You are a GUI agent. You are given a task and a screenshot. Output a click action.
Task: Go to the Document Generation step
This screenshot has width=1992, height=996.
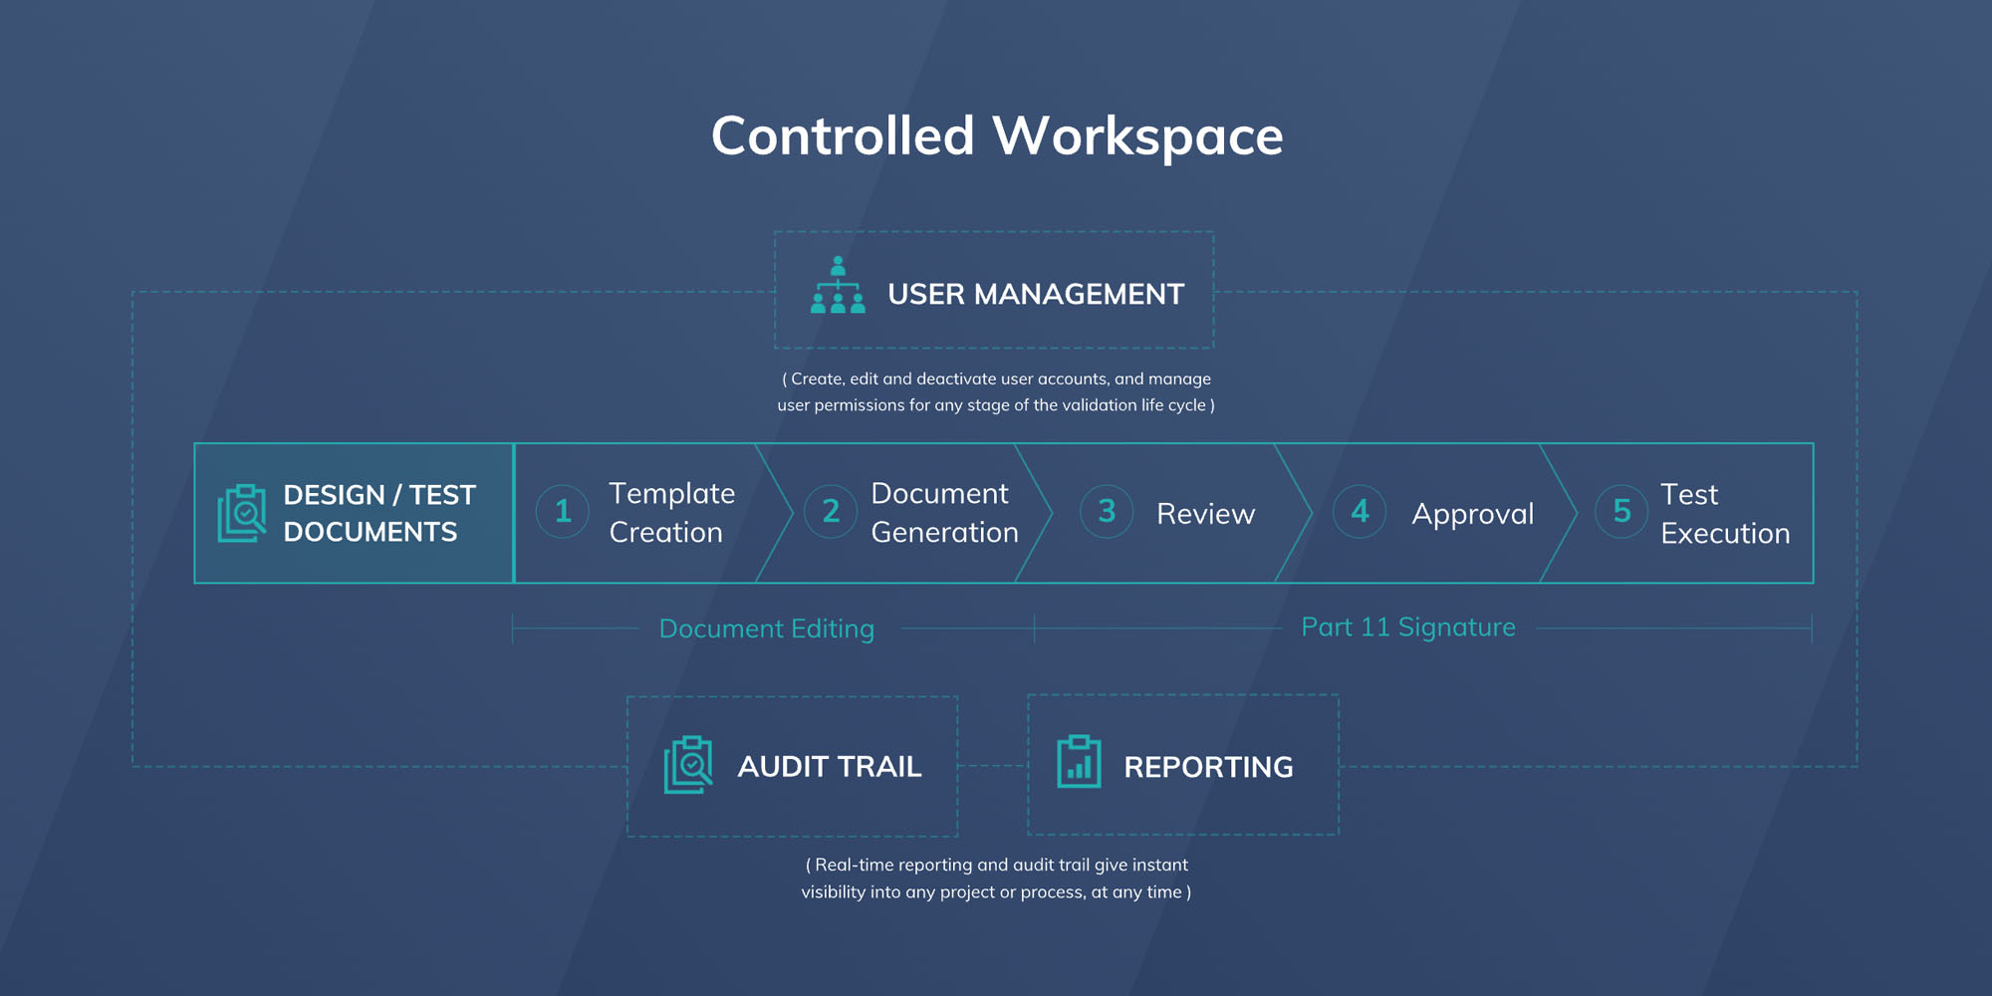click(944, 513)
